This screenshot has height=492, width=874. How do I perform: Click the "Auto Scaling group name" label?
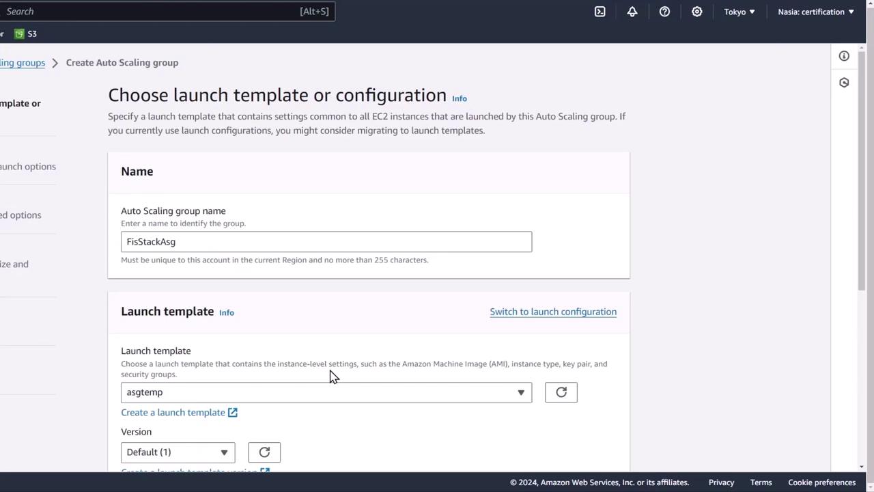[173, 211]
